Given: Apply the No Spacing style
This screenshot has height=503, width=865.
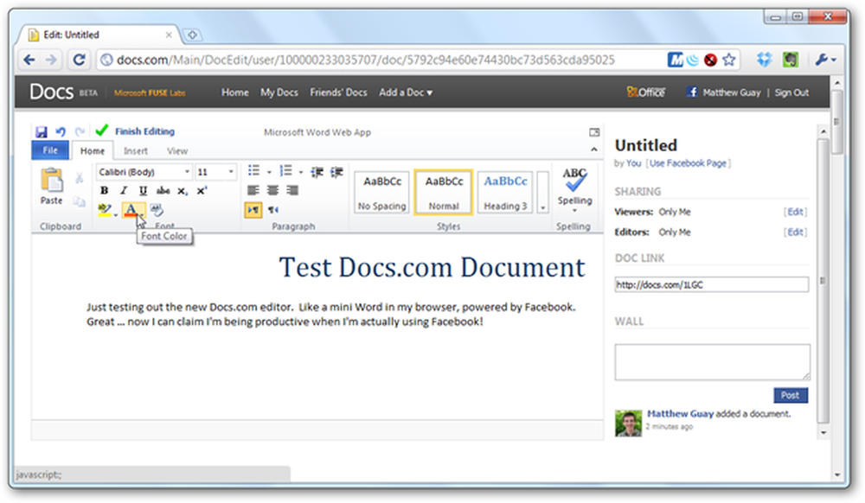Looking at the screenshot, I should click(x=381, y=192).
